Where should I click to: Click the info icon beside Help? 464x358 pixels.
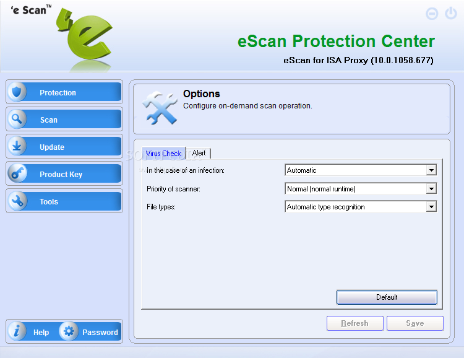pos(17,331)
